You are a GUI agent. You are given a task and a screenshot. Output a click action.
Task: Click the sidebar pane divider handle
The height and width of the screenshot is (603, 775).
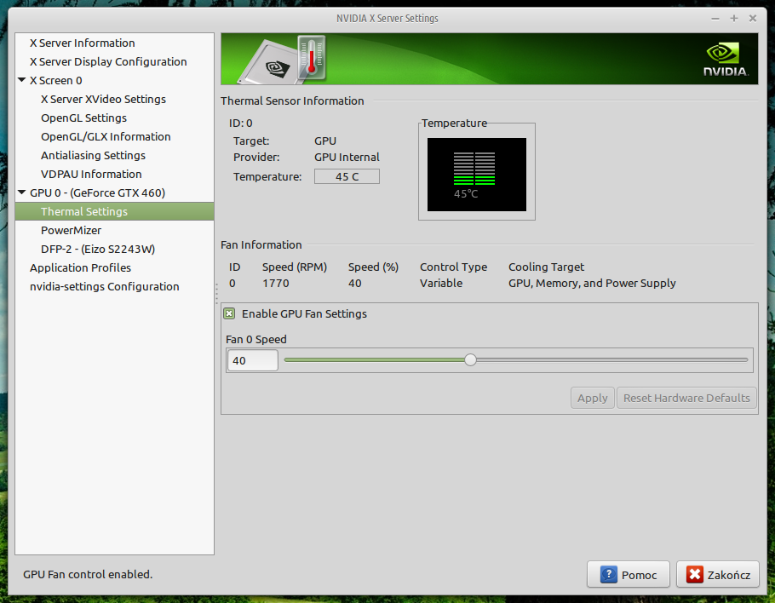pos(216,294)
